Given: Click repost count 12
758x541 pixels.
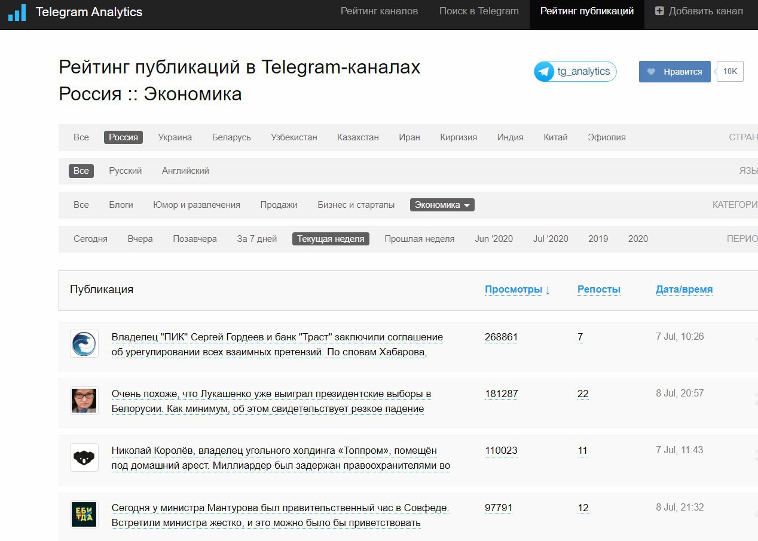Looking at the screenshot, I should click(583, 508).
